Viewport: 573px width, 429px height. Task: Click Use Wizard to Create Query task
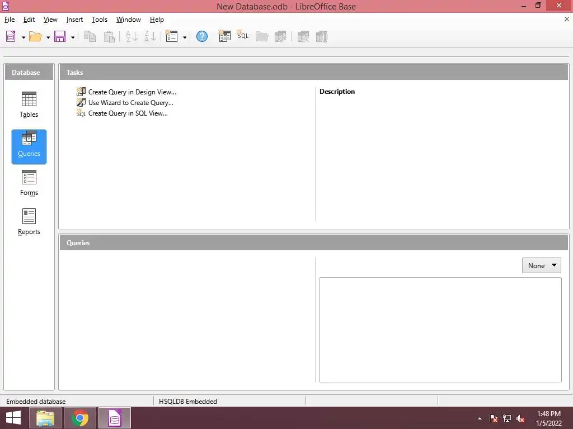[125, 103]
